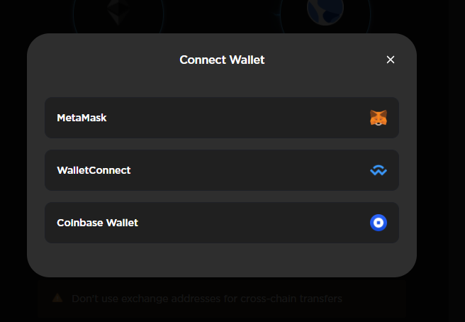
Task: Click the Connect Wallet dialog title
Action: (222, 60)
